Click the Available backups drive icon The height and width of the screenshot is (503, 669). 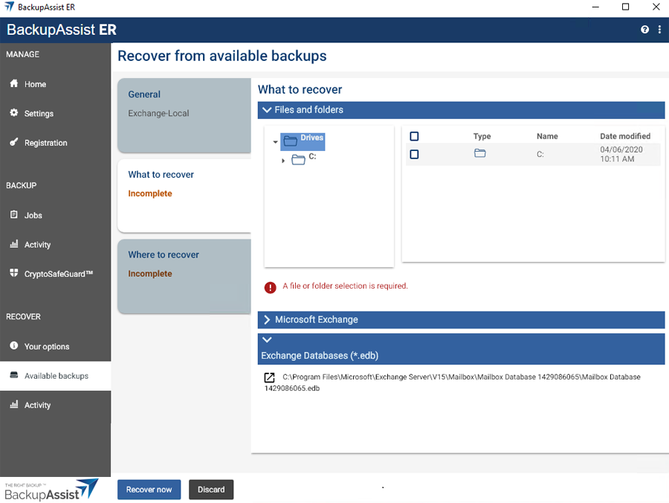[14, 375]
